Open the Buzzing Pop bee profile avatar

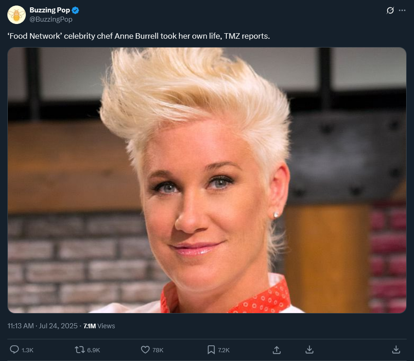[17, 15]
